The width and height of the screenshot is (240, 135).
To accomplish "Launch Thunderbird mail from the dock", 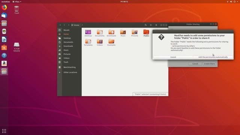I will pos(4,15).
